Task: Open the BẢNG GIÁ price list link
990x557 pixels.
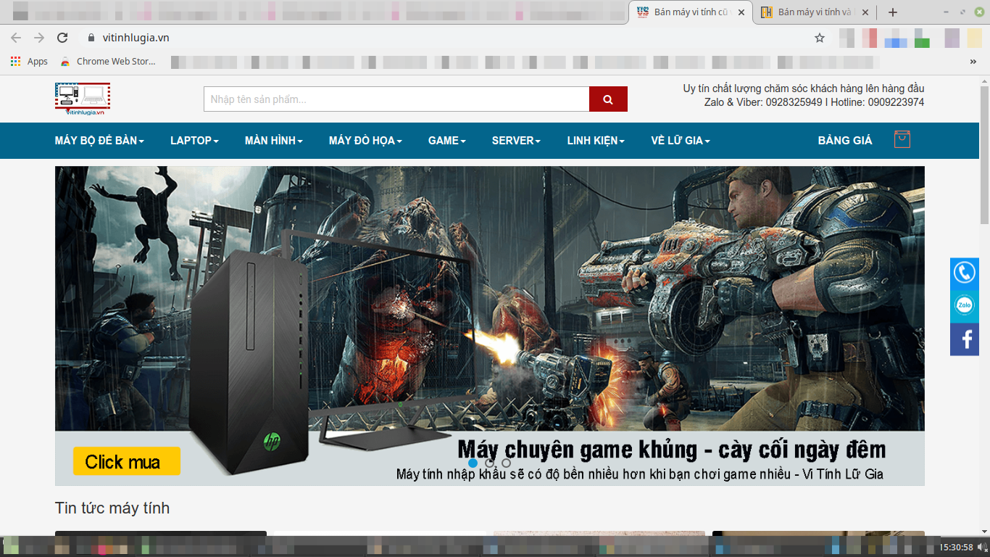Action: pyautogui.click(x=845, y=141)
